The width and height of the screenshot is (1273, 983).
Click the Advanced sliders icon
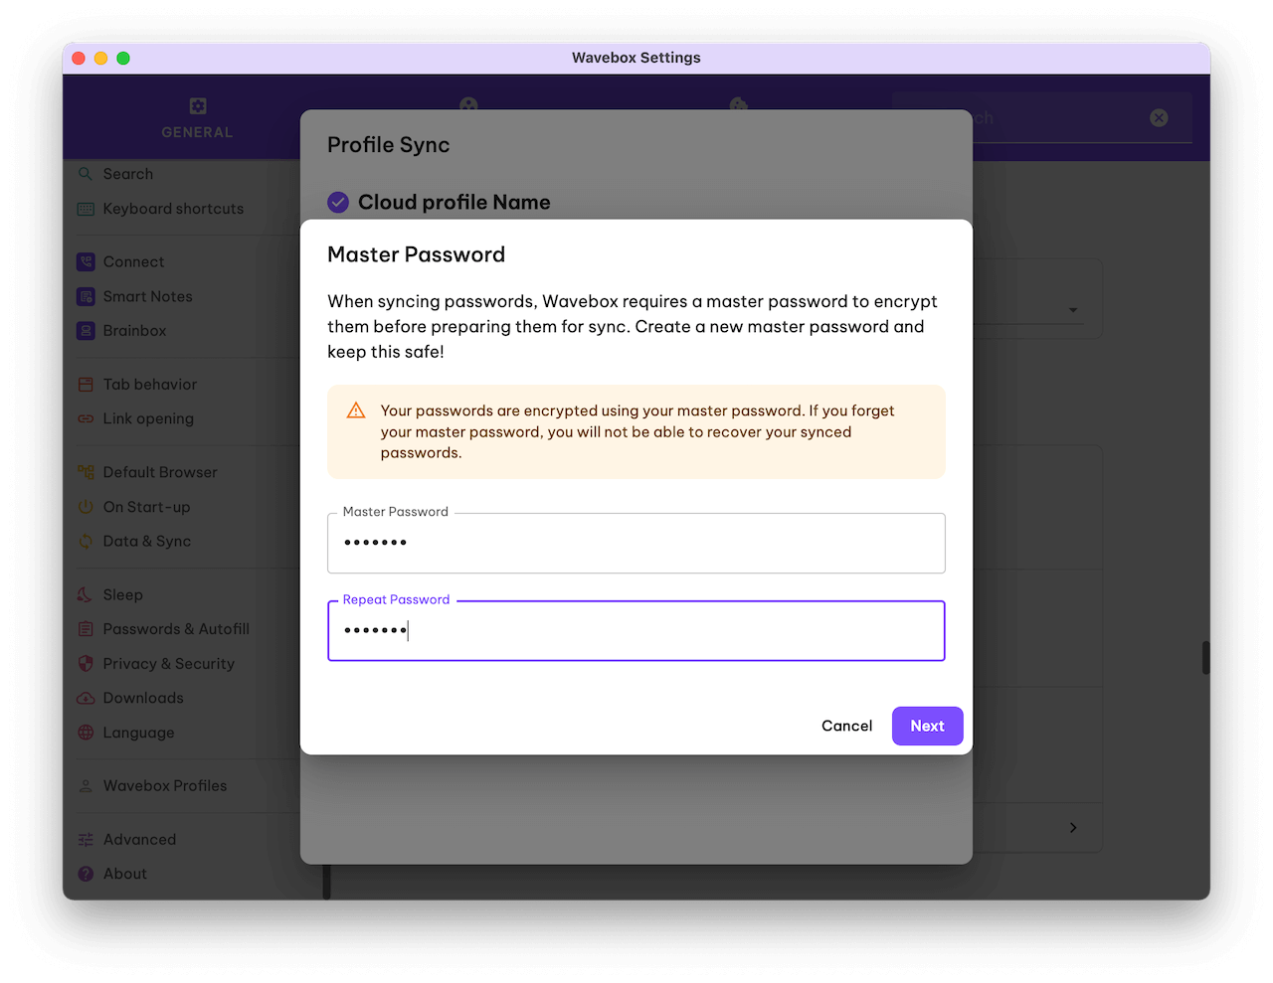pos(86,840)
